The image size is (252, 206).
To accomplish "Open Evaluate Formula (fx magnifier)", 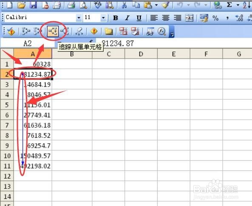I will pyautogui.click(x=162, y=31).
